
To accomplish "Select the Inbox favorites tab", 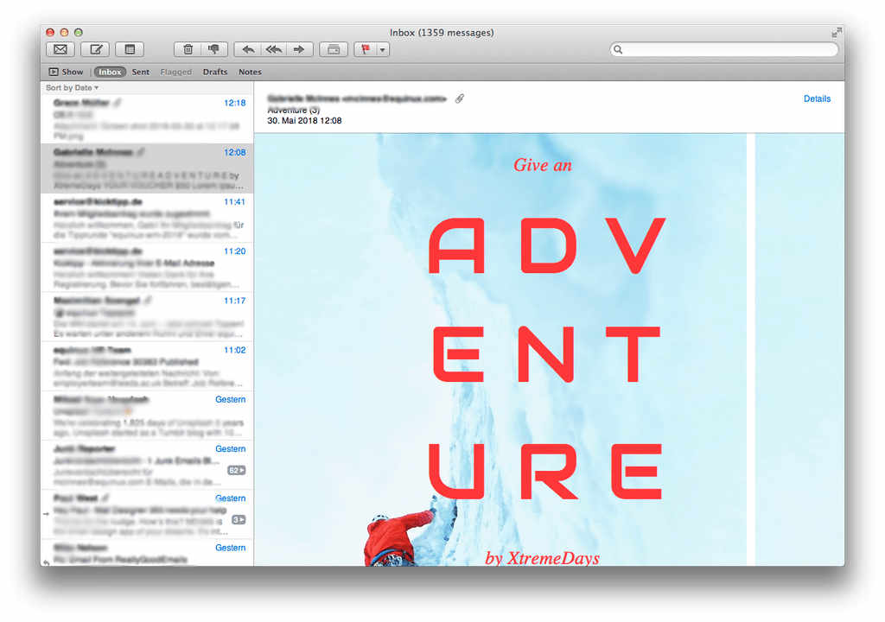I will (x=110, y=72).
